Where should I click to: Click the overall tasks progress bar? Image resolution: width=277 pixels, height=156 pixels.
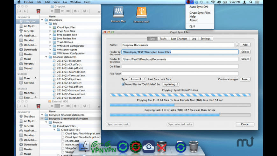coord(180,115)
